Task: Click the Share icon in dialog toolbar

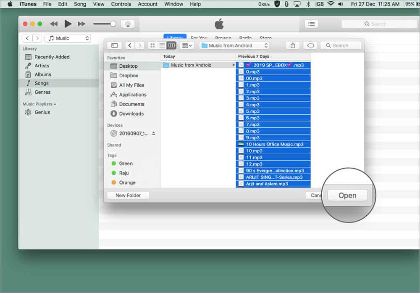Action: click(293, 45)
